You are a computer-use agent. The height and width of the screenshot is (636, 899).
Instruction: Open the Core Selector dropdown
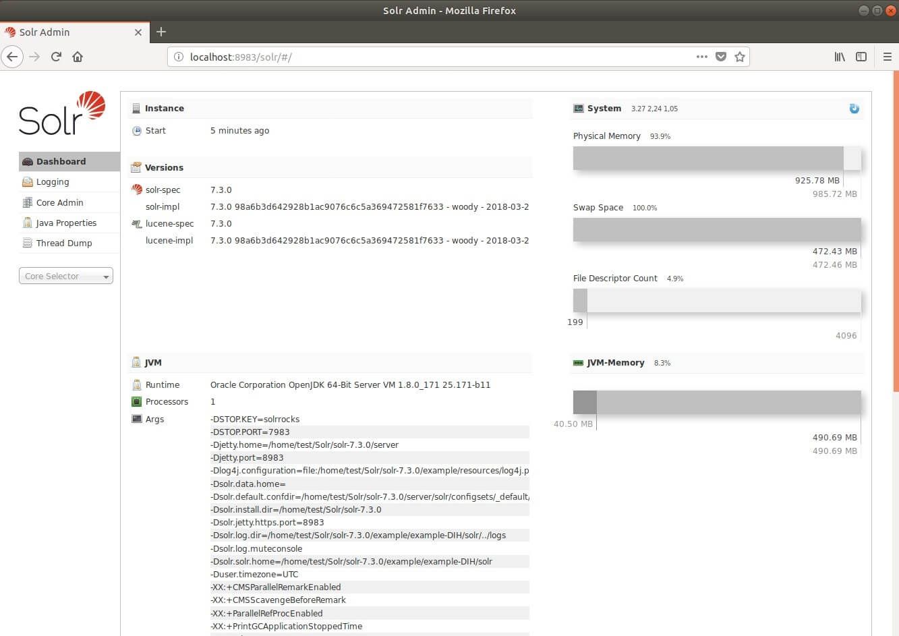(x=65, y=276)
